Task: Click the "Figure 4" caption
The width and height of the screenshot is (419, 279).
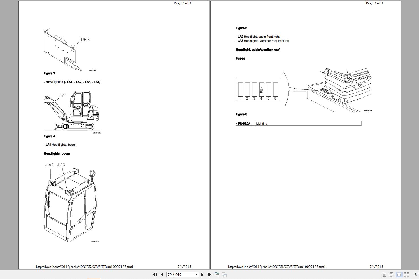Action: tap(49, 136)
